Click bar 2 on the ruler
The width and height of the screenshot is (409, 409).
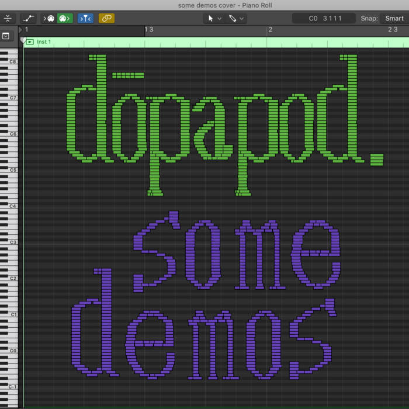point(270,29)
